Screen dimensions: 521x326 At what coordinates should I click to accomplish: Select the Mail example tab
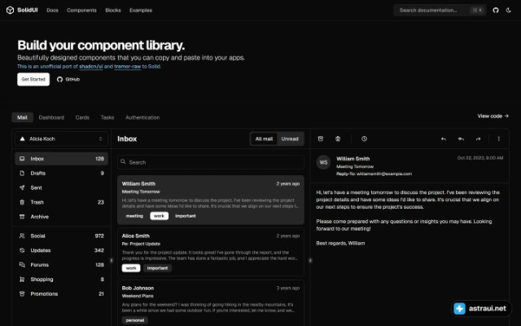click(x=22, y=117)
